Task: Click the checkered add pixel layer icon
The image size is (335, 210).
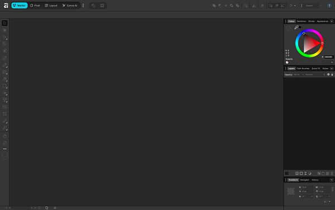Action: (x=328, y=173)
